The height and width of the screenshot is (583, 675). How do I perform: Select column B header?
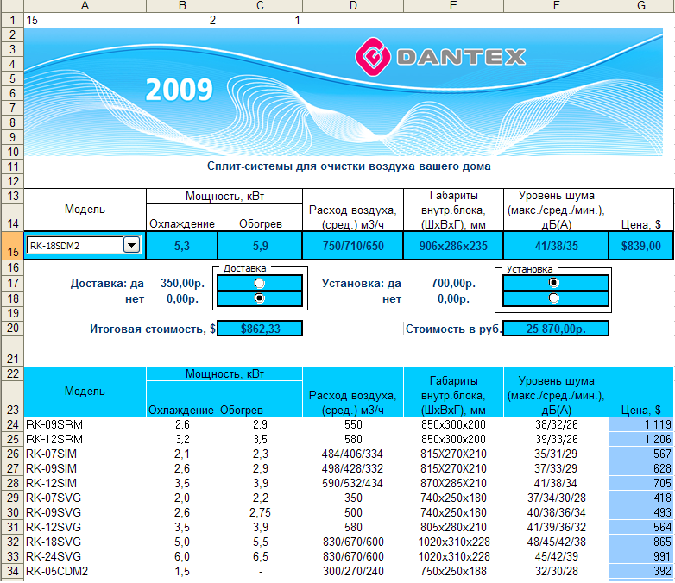[x=182, y=5]
